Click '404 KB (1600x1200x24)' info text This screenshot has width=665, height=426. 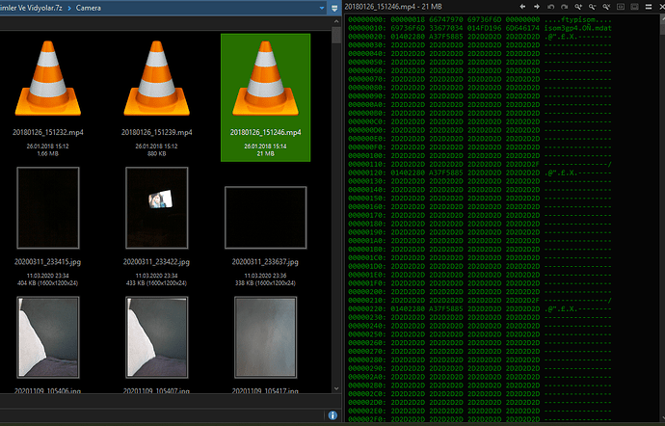[48, 283]
